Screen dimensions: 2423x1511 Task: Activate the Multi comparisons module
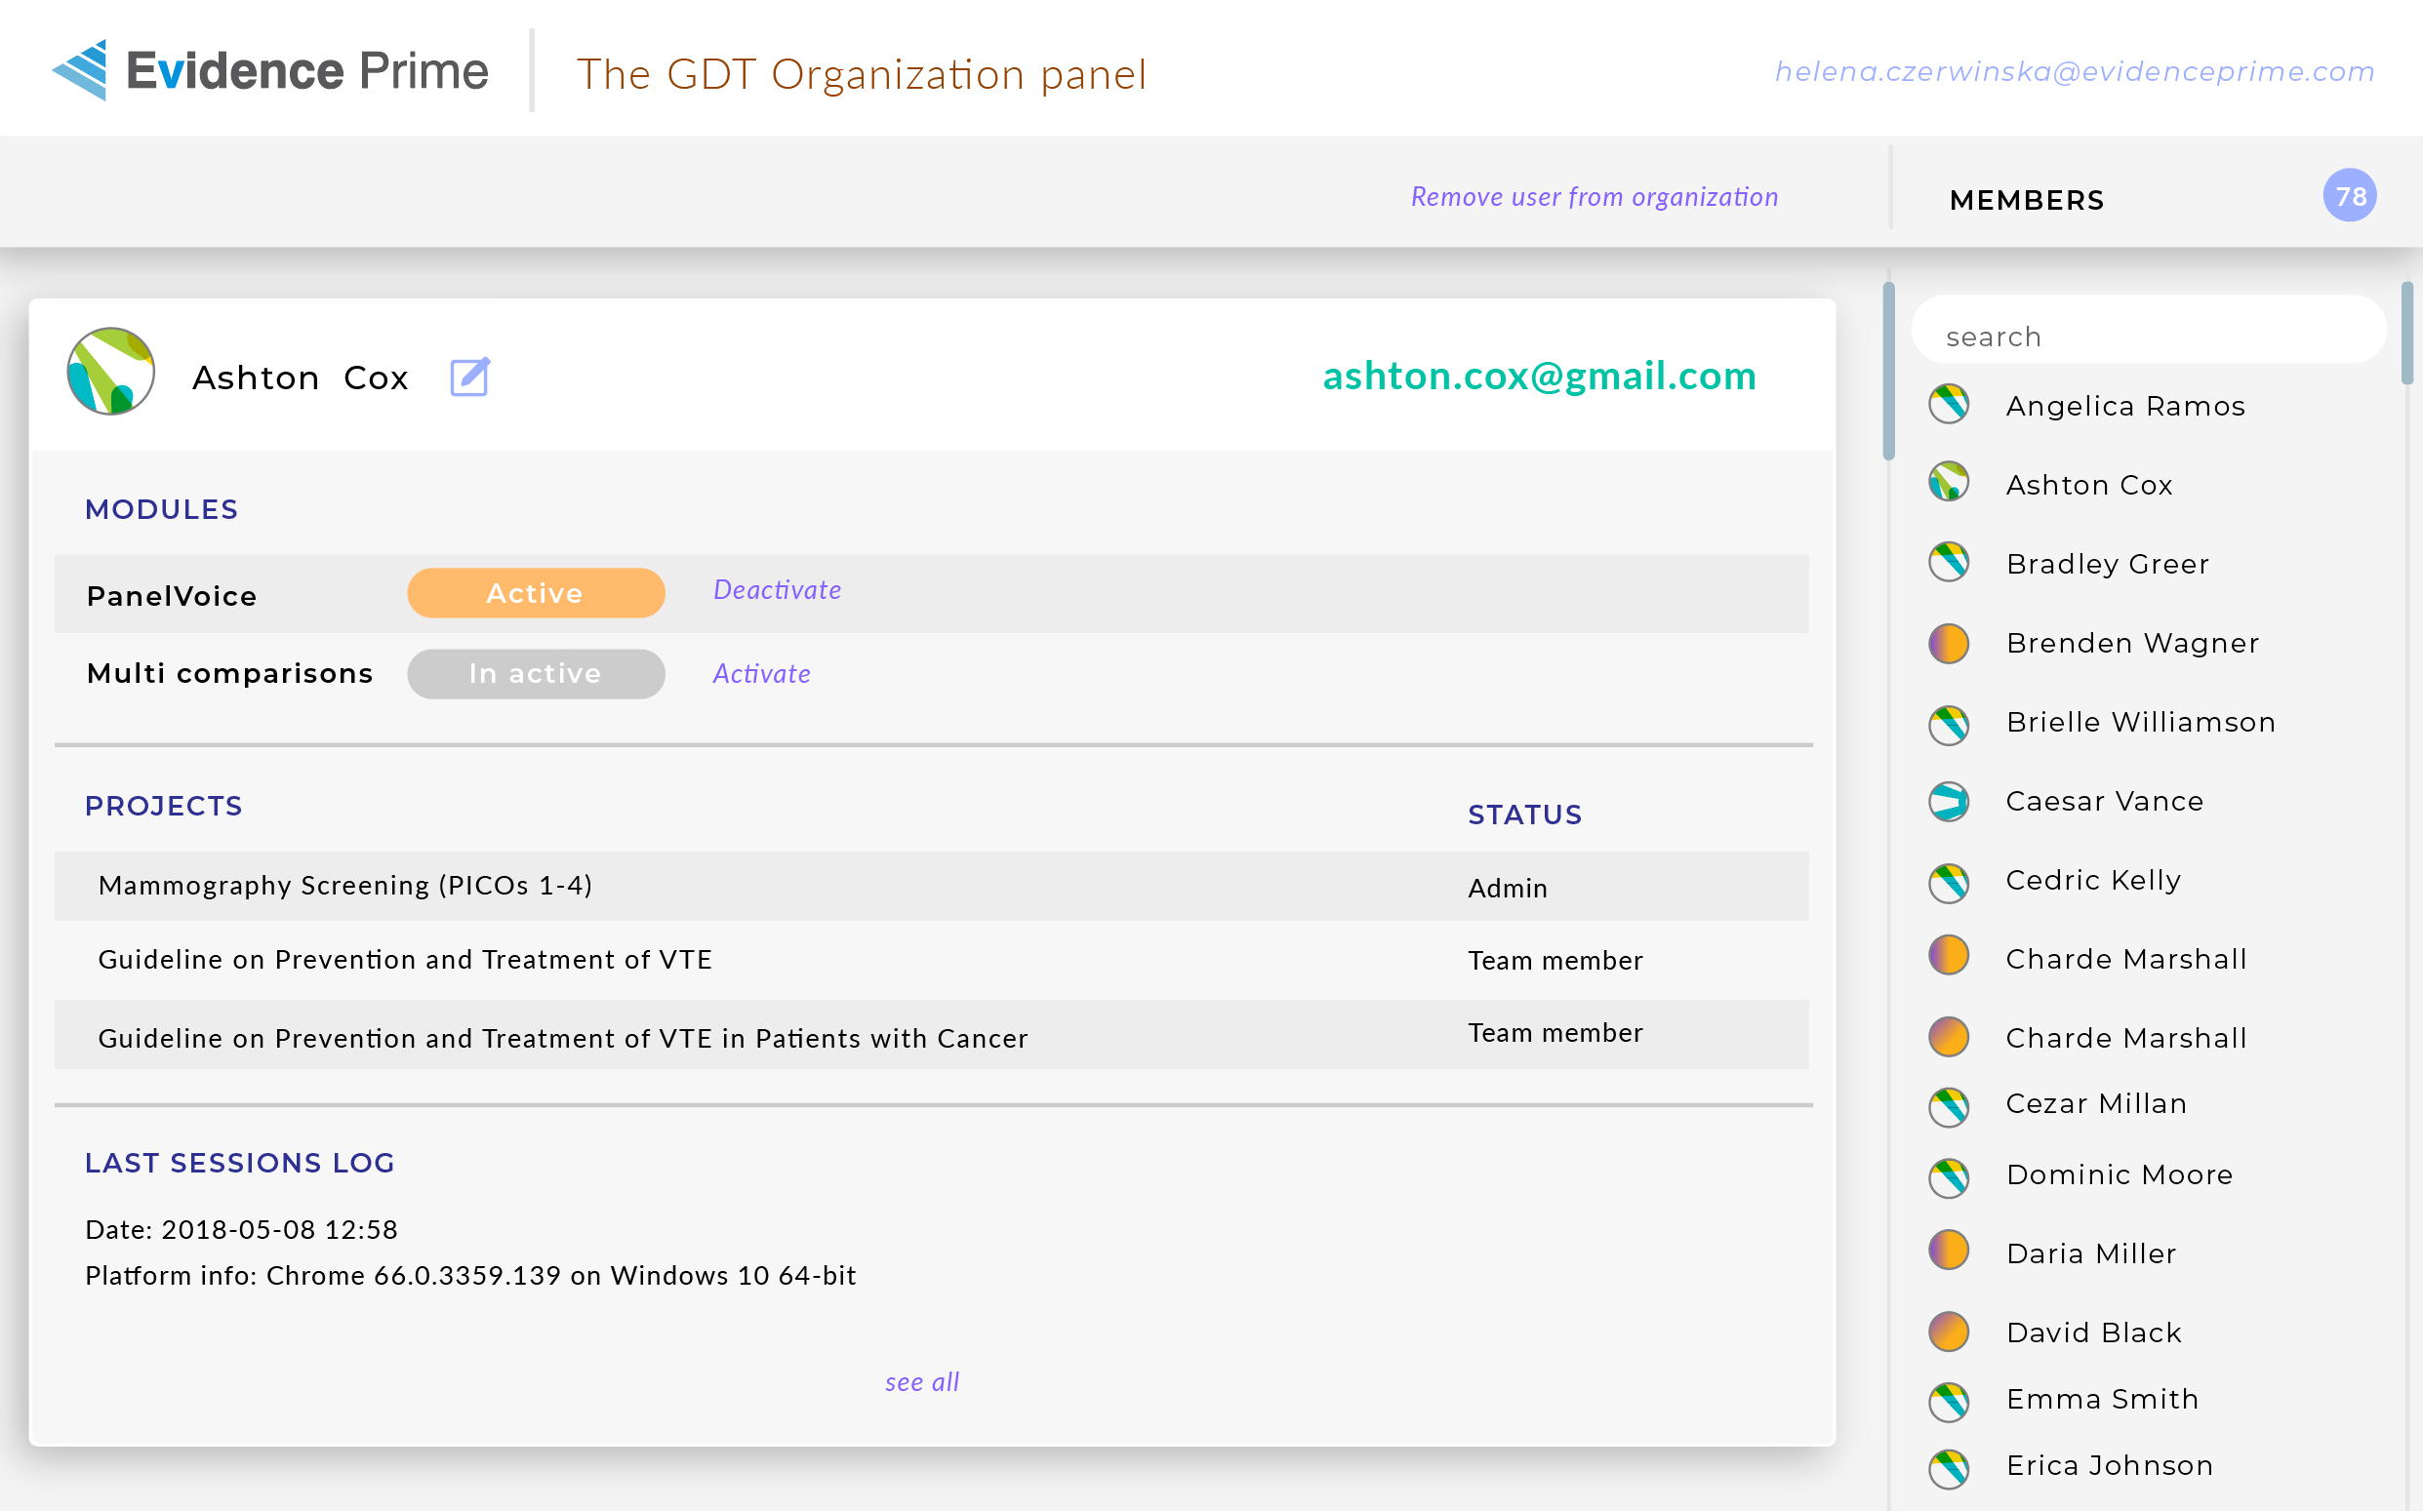[761, 673]
